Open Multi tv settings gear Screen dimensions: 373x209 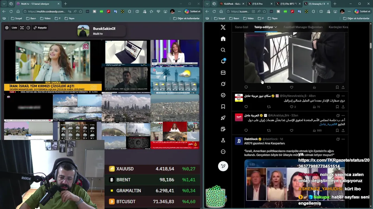tap(7, 28)
